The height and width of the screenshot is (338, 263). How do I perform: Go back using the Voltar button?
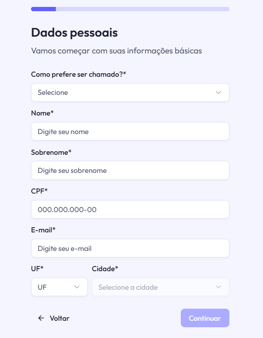pyautogui.click(x=54, y=318)
